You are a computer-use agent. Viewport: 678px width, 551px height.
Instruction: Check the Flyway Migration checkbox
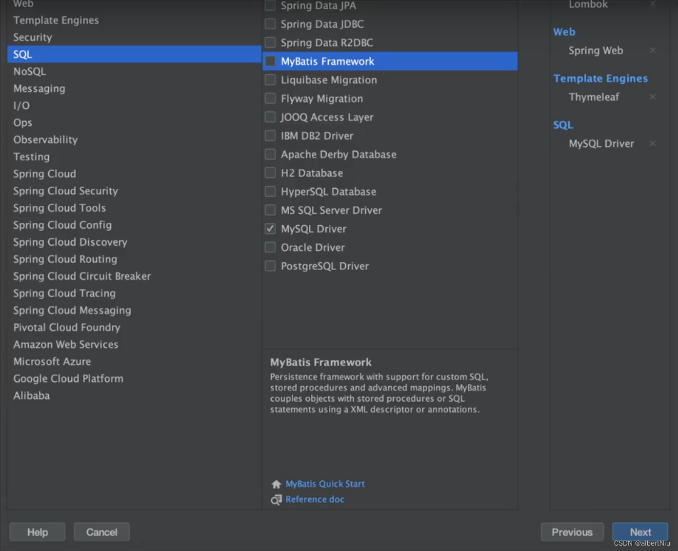270,98
